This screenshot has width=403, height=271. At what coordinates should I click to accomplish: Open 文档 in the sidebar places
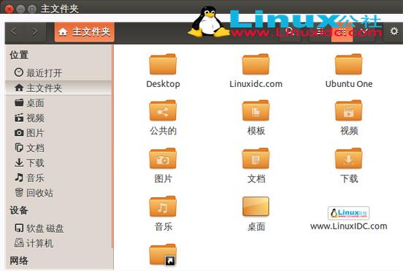click(x=58, y=148)
